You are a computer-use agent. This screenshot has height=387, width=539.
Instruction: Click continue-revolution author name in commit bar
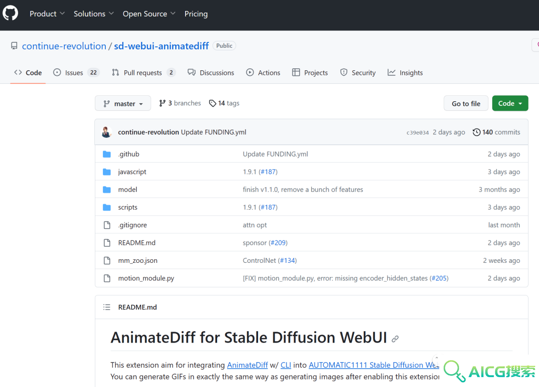[149, 132]
